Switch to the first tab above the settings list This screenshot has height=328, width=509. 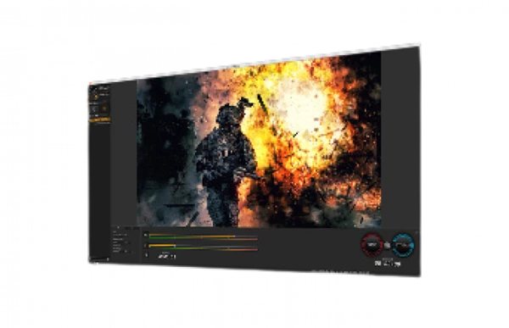pyautogui.click(x=118, y=228)
